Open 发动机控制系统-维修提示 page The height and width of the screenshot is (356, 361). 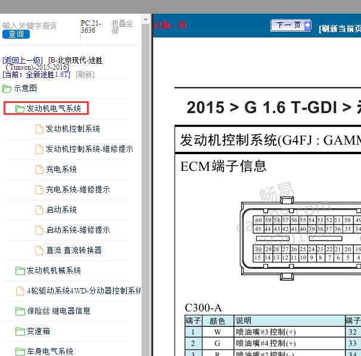coord(89,149)
